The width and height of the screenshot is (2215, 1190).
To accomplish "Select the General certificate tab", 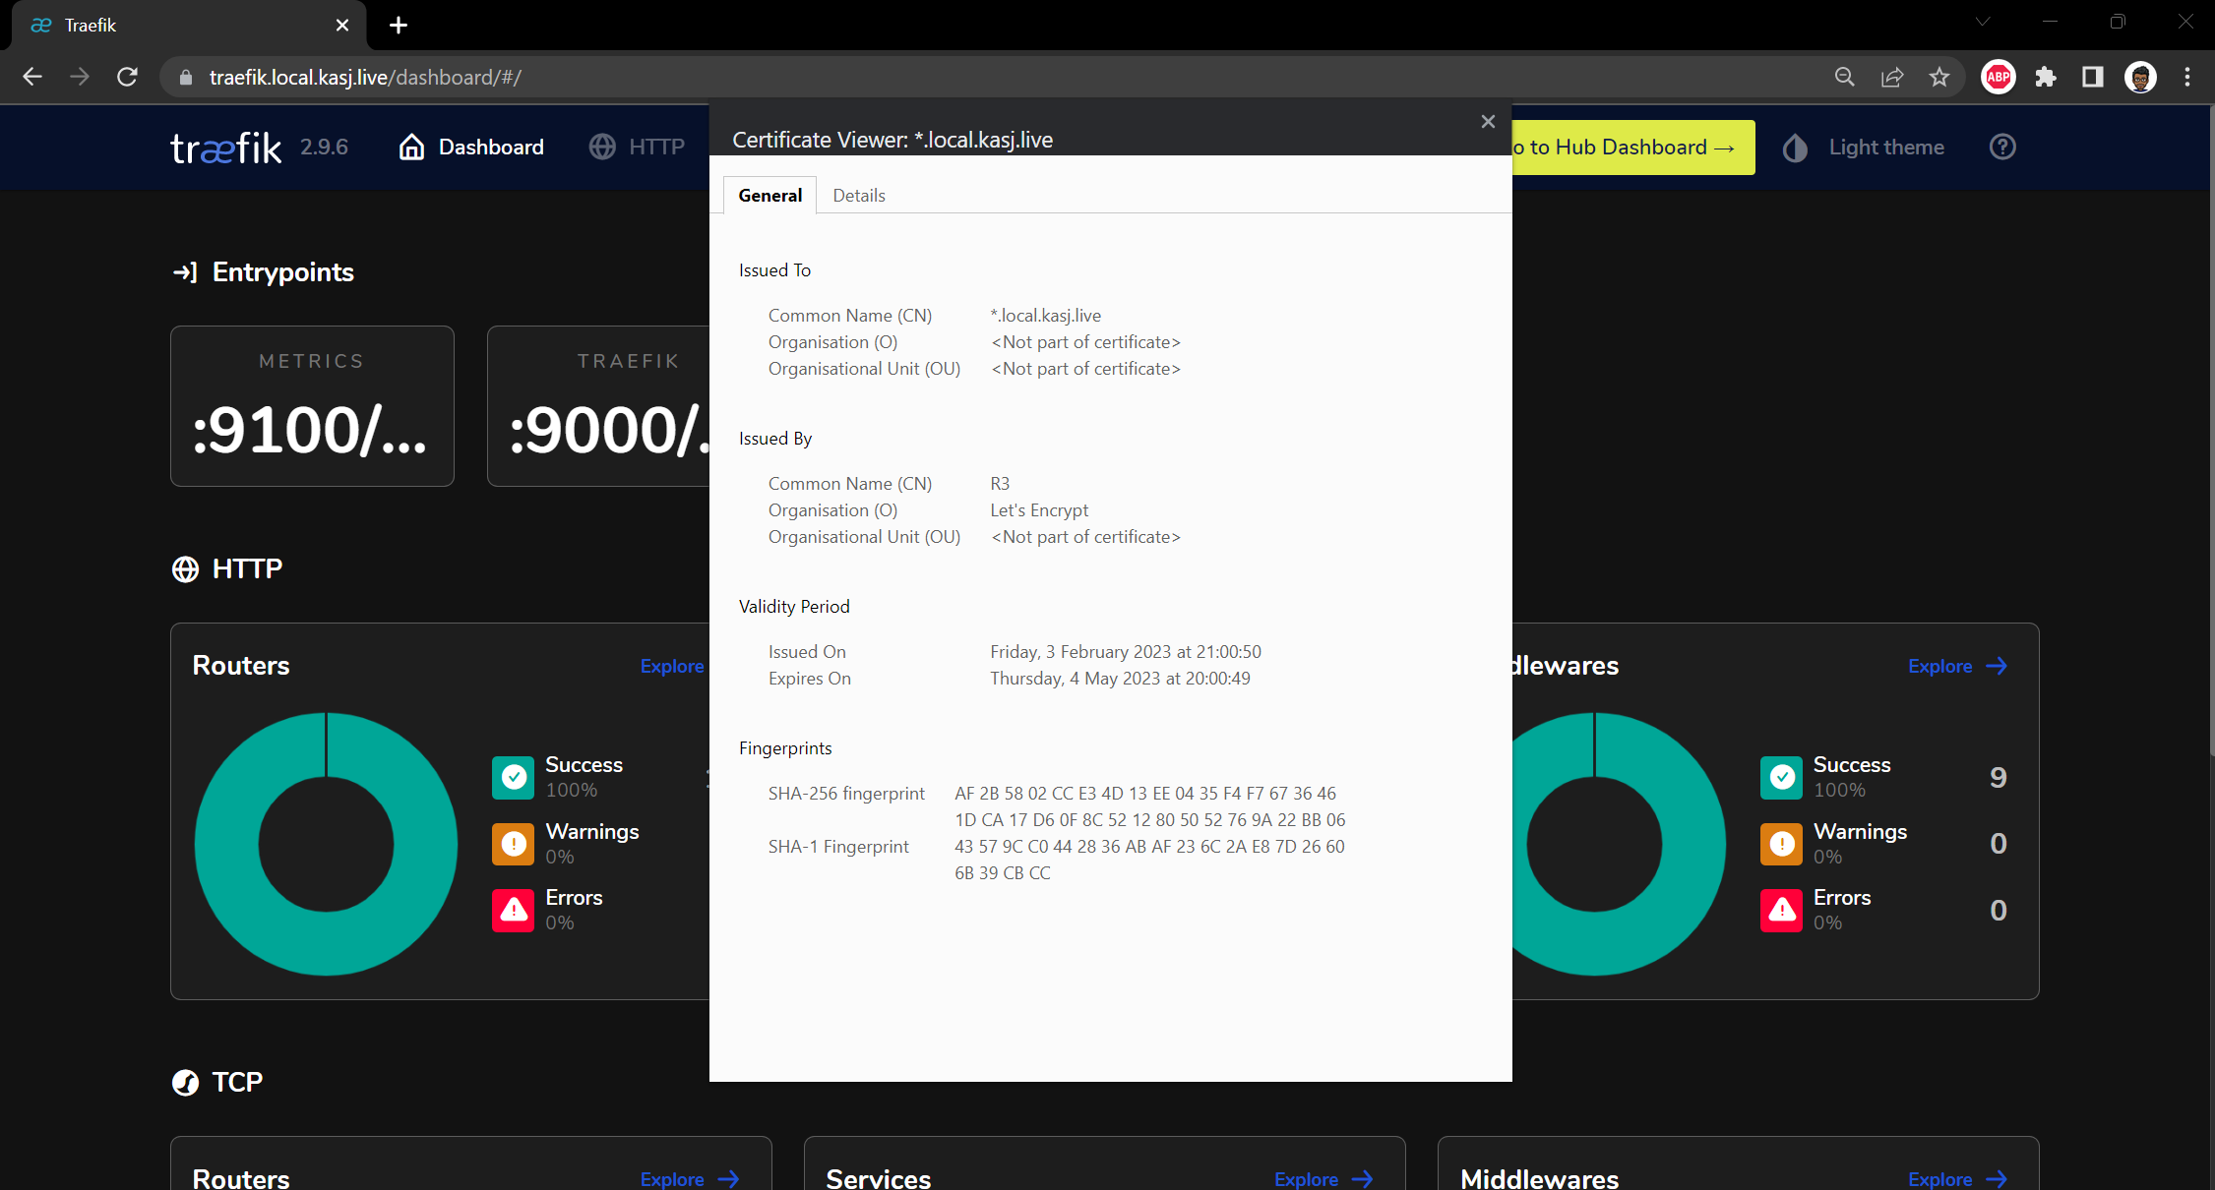I will [x=769, y=196].
